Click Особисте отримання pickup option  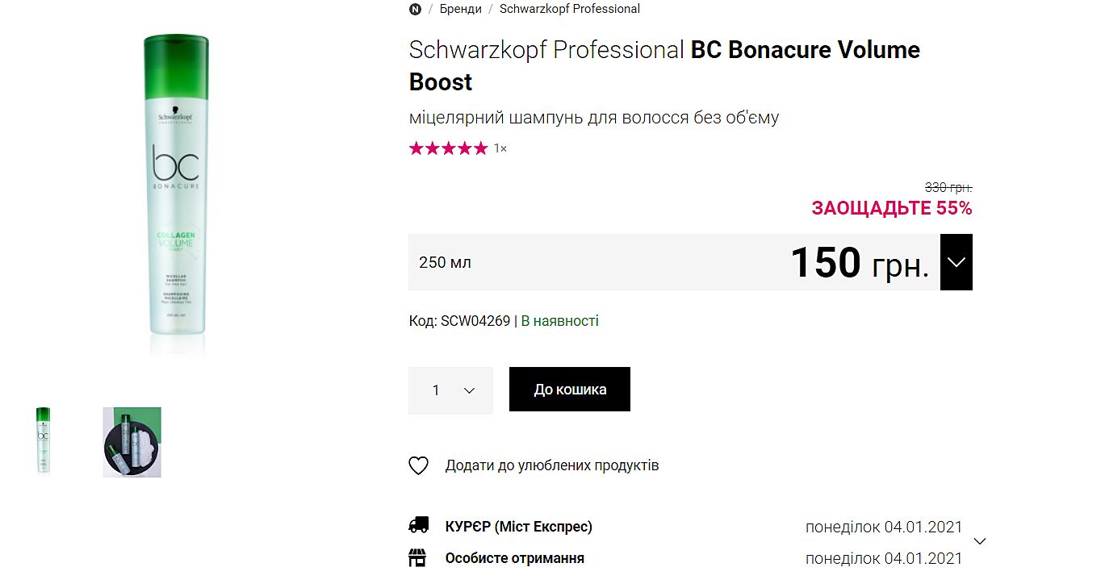514,558
